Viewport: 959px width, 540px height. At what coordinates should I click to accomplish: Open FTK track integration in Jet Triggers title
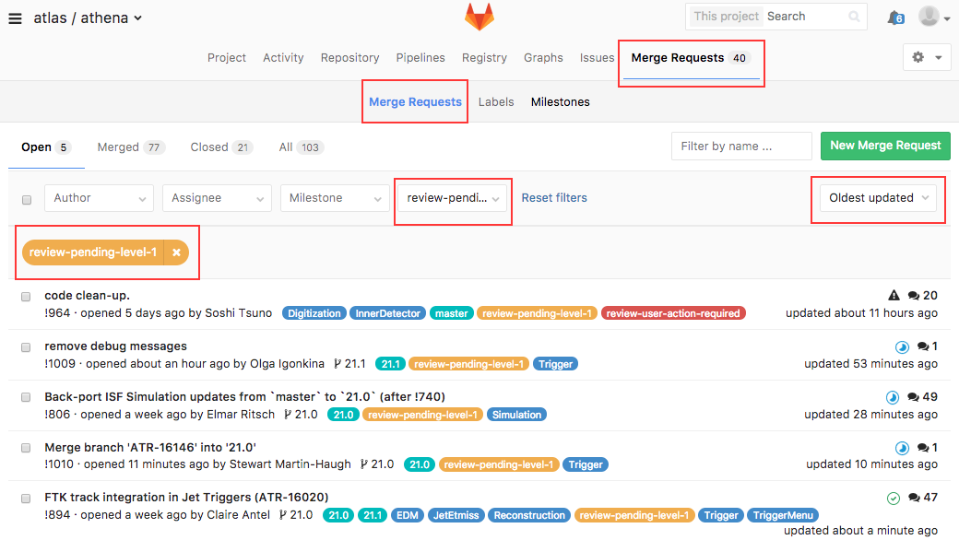point(186,498)
